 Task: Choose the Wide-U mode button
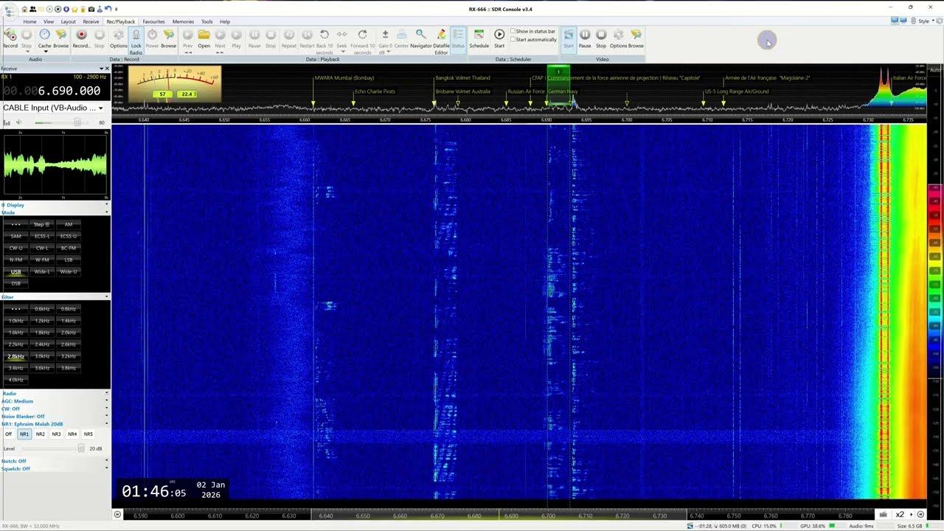(x=69, y=271)
